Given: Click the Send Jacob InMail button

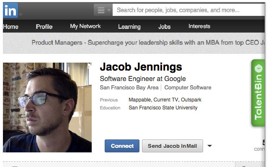Looking at the screenshot, I should point(173,146).
